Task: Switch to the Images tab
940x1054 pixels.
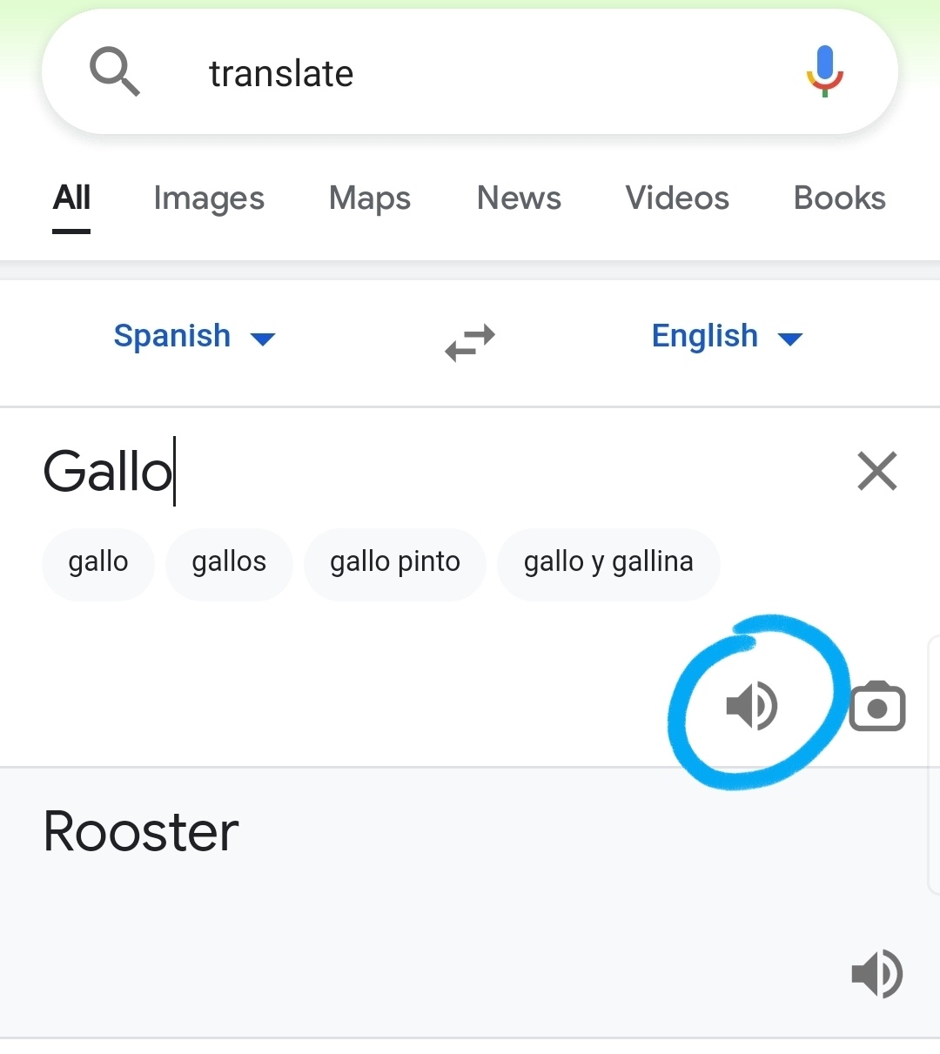Action: 209,198
